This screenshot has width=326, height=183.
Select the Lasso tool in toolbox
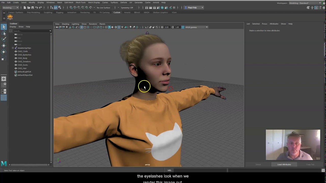pyautogui.click(x=4, y=33)
